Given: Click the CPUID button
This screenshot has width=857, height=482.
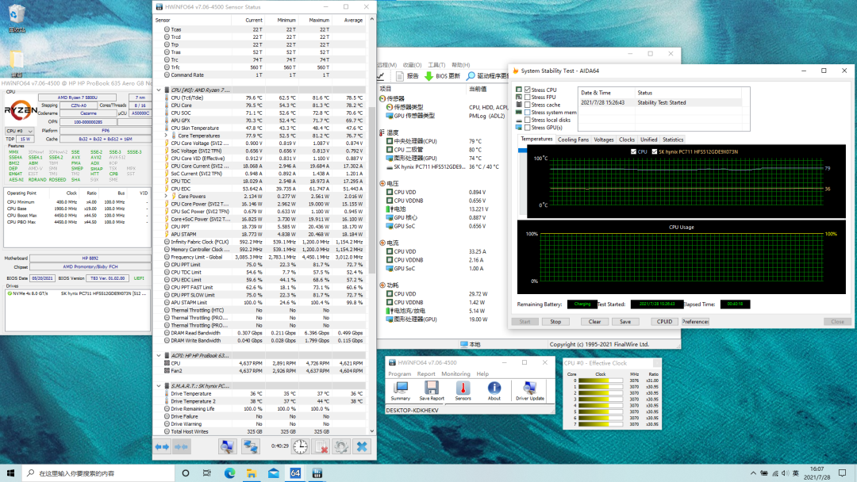Looking at the screenshot, I should click(x=664, y=322).
